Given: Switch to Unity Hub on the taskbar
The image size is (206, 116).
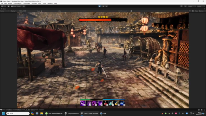Looking at the screenshot, I should click(x=71, y=113).
